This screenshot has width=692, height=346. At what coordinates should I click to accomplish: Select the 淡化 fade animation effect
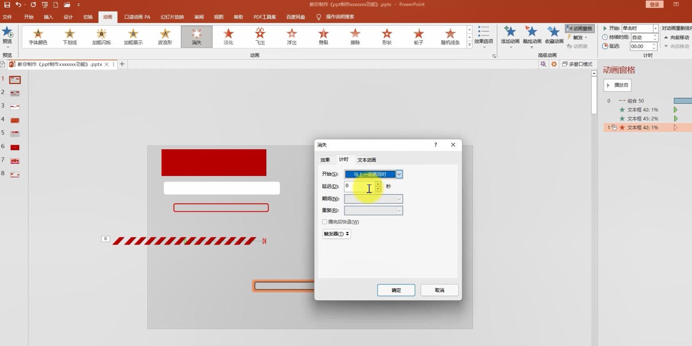[x=228, y=36]
